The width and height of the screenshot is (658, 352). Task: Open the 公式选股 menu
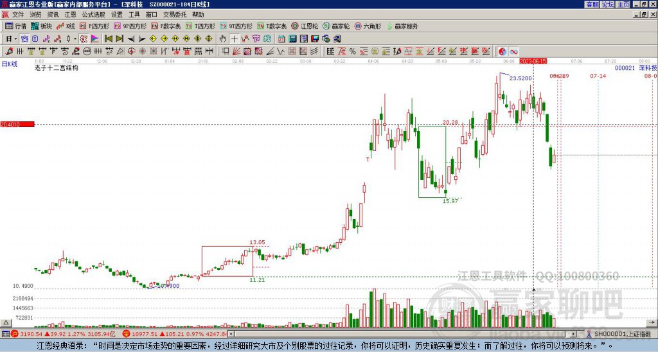[93, 15]
